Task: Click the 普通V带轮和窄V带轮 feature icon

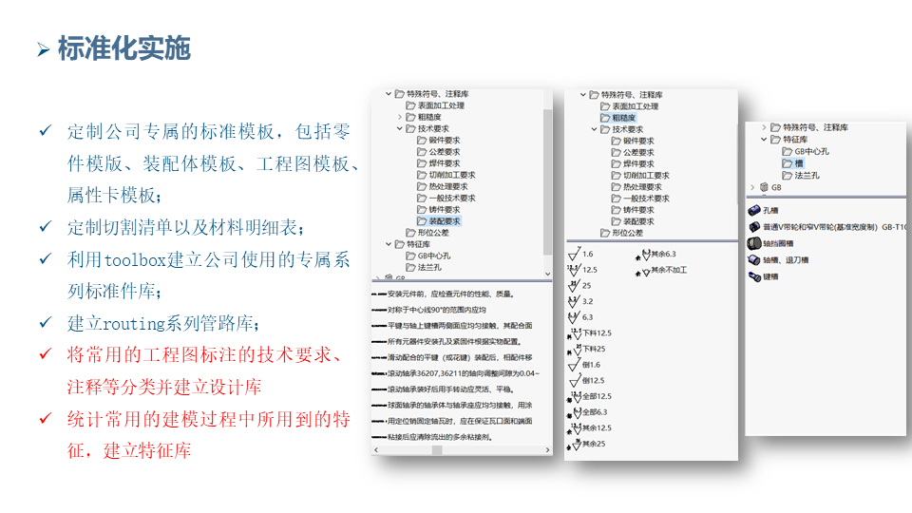Action: [x=754, y=227]
